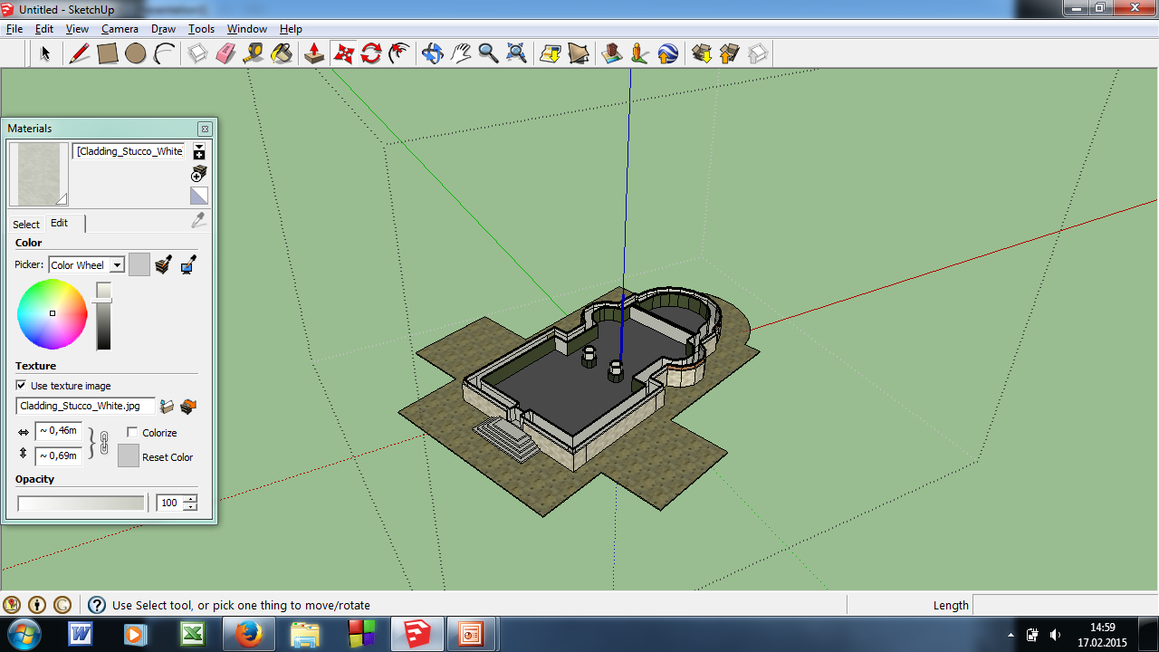This screenshot has width=1159, height=652.
Task: Select the pink Eraser tool
Action: point(225,54)
